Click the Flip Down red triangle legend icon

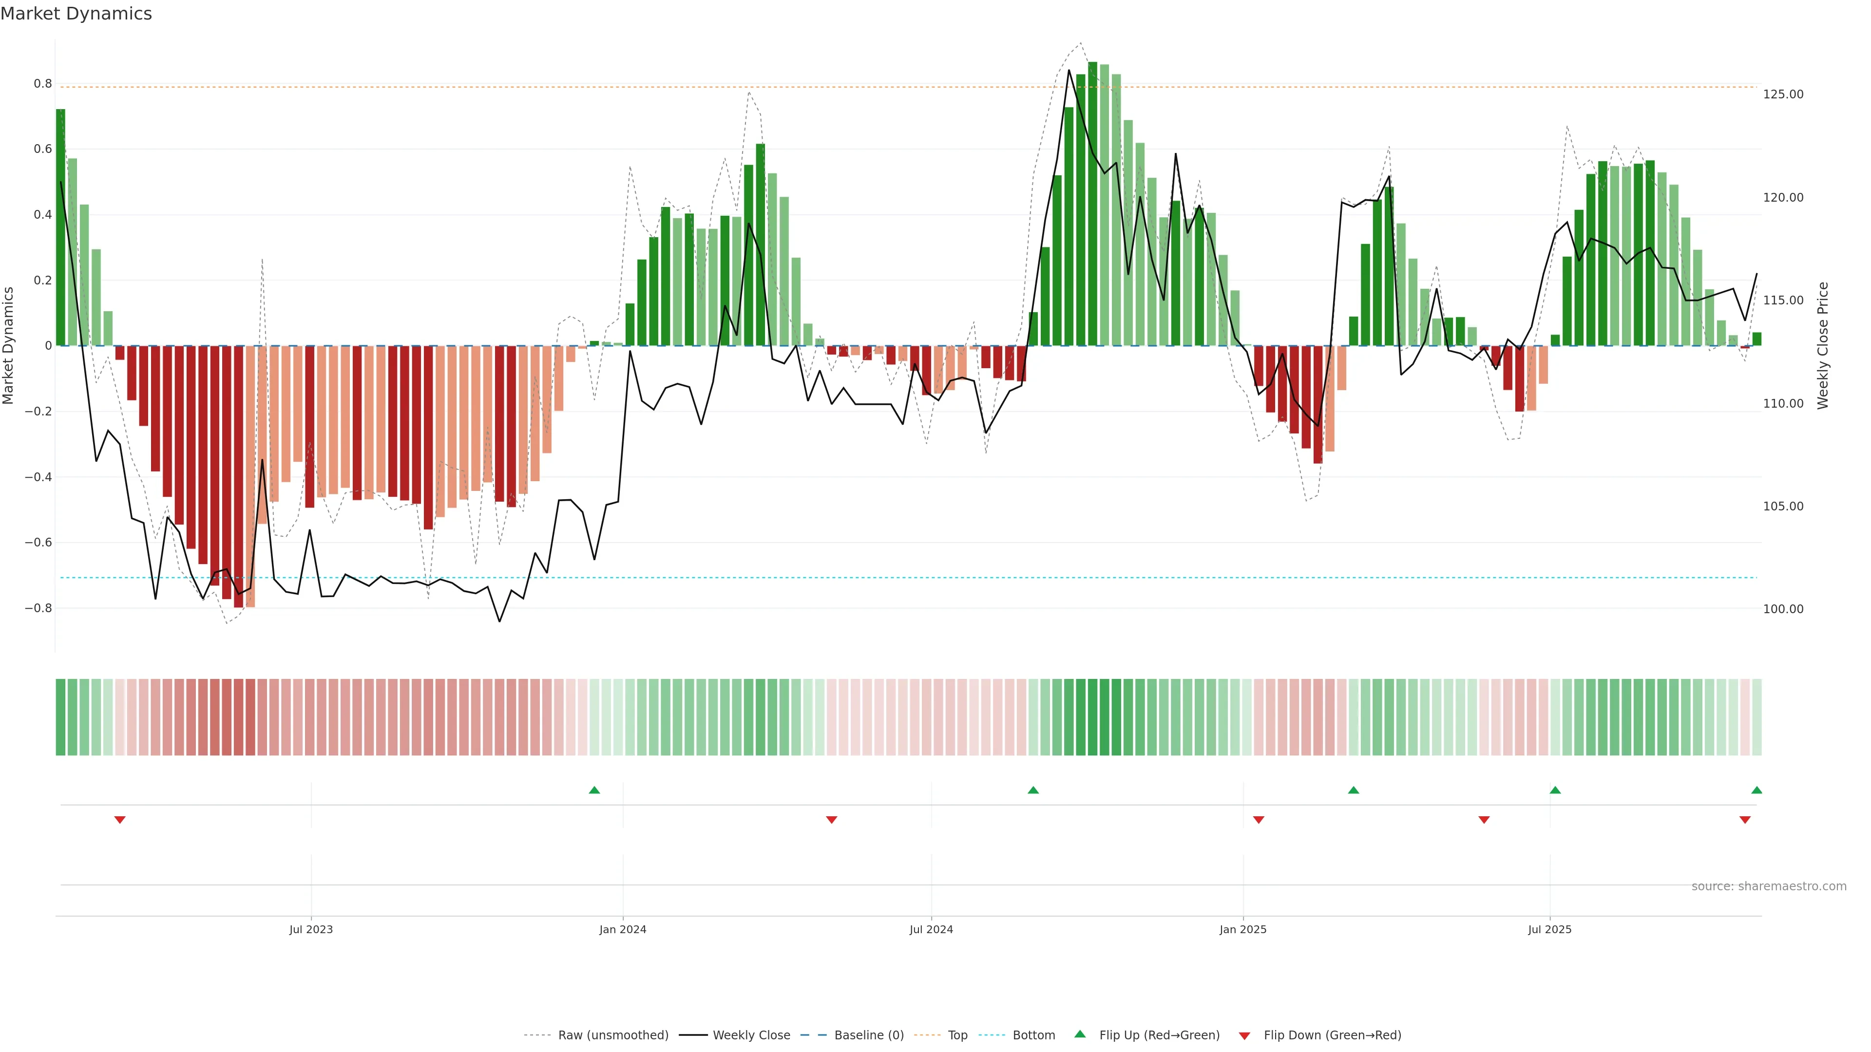tap(1244, 1035)
